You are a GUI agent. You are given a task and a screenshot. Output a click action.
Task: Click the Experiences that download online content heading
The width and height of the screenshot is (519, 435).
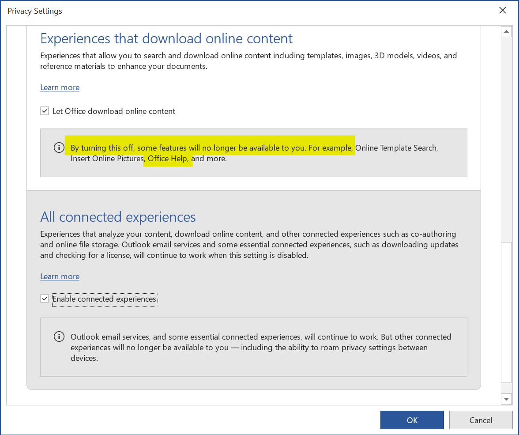pos(166,39)
